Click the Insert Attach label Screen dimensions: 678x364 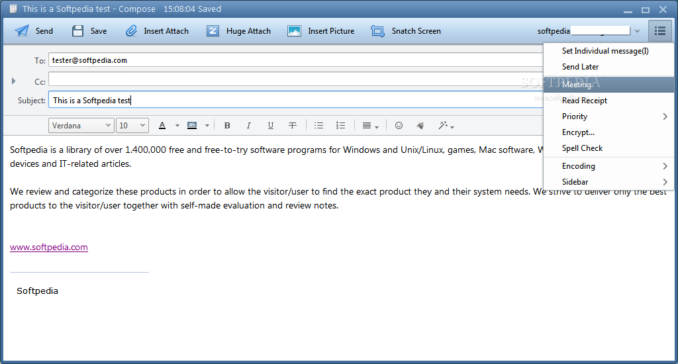coord(166,31)
